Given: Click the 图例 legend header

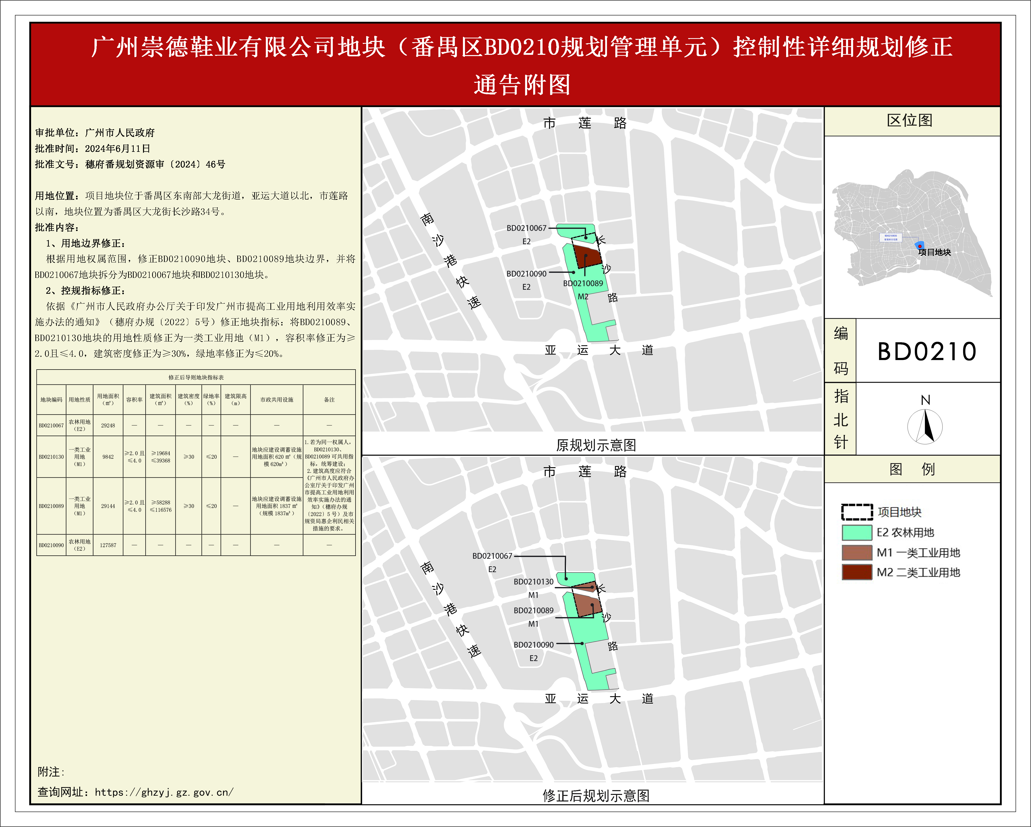Looking at the screenshot, I should pyautogui.click(x=911, y=469).
